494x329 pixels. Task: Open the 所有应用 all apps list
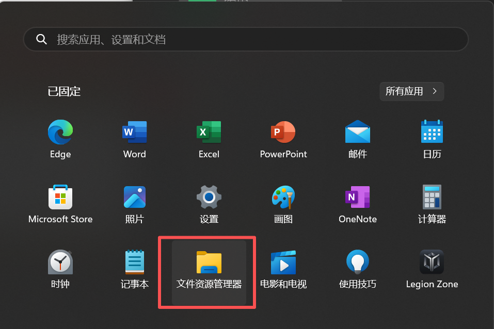[x=412, y=91]
